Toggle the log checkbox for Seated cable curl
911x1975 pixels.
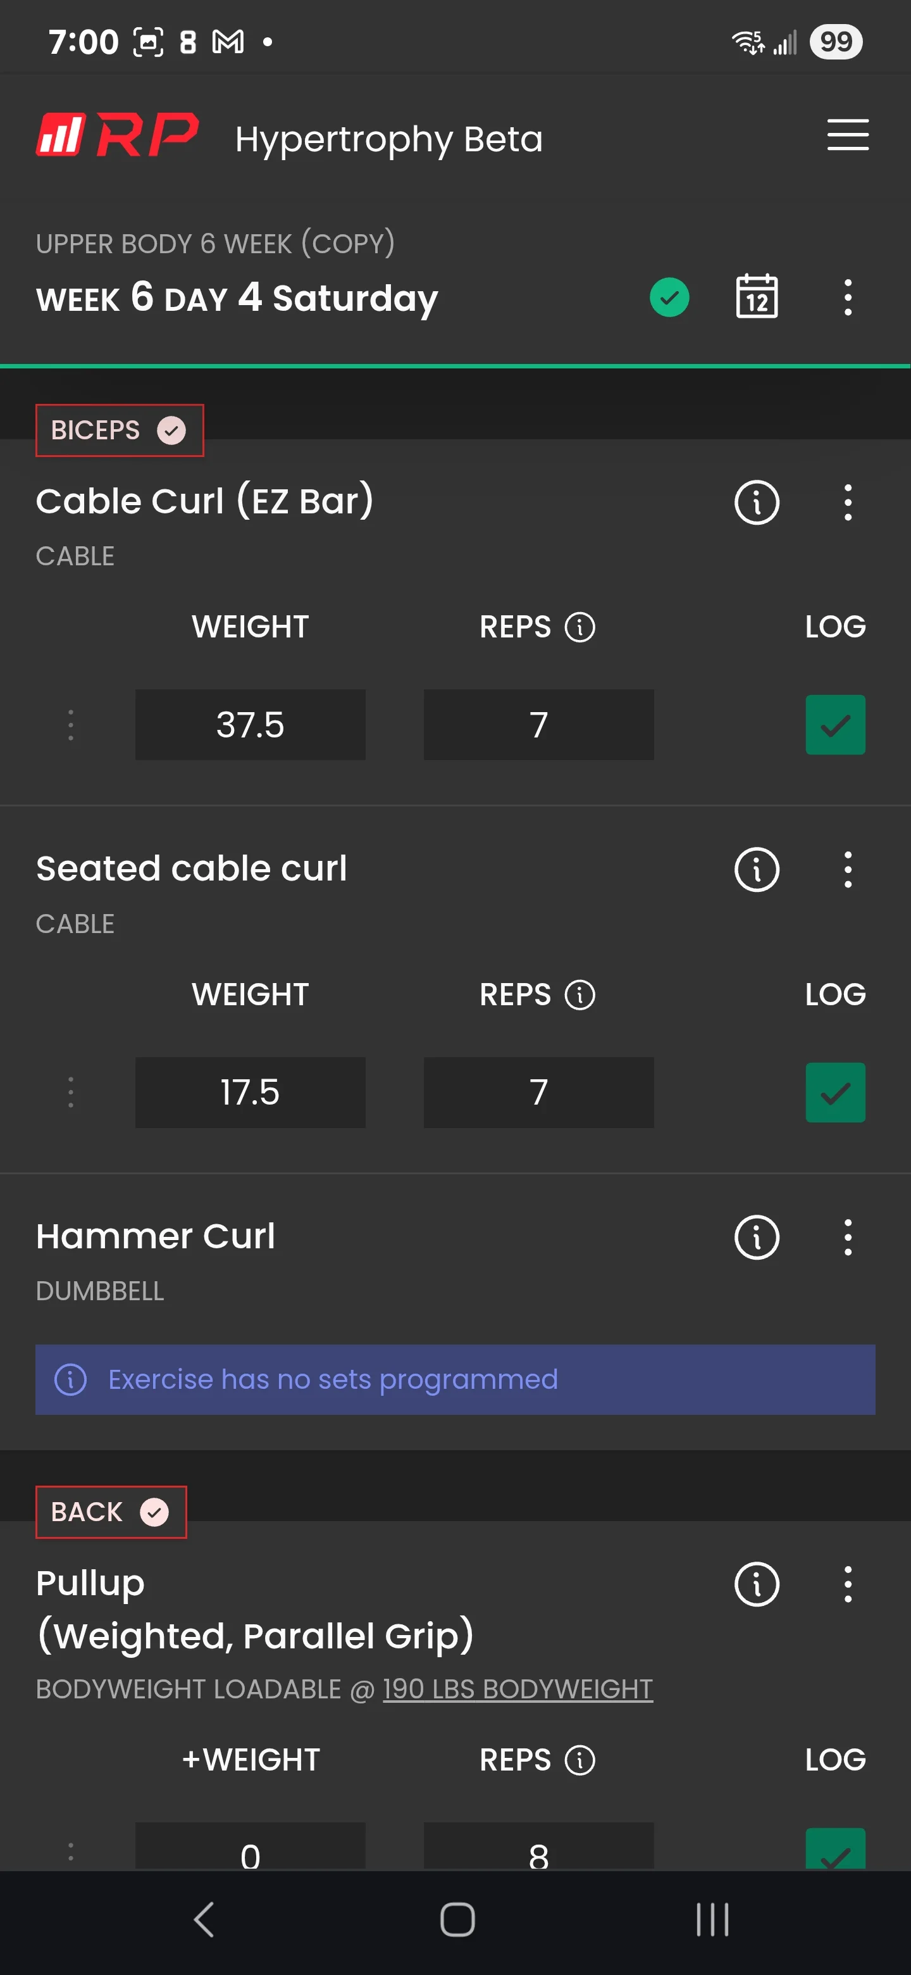(835, 1093)
